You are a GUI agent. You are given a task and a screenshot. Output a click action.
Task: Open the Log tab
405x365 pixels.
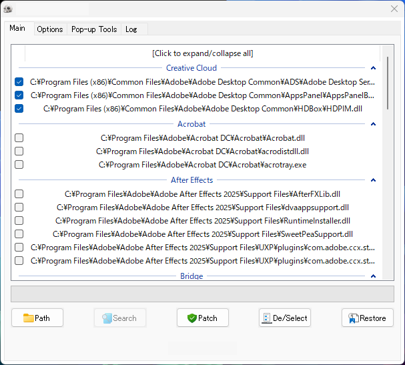click(x=131, y=29)
